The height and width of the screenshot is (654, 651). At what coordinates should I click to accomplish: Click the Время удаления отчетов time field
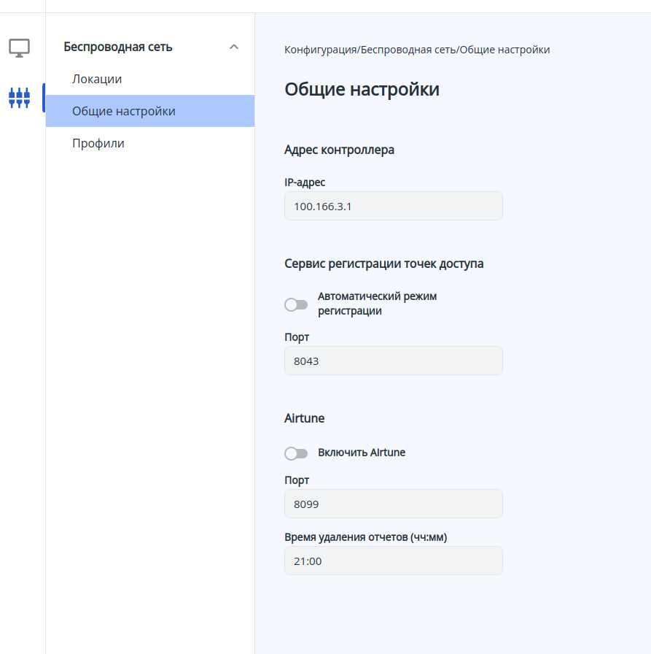pos(393,561)
